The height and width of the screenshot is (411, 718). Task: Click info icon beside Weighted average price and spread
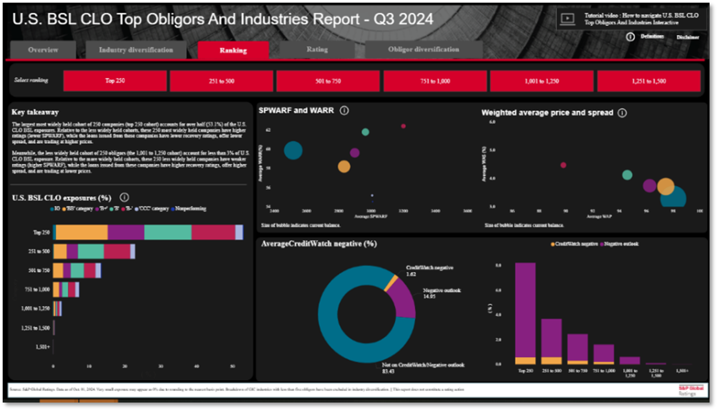tap(622, 113)
